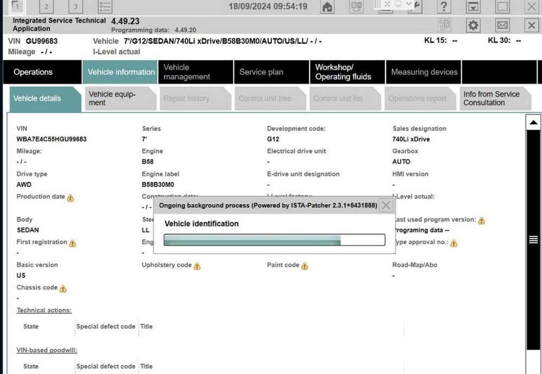Go to the Home screen icon

pos(327,7)
